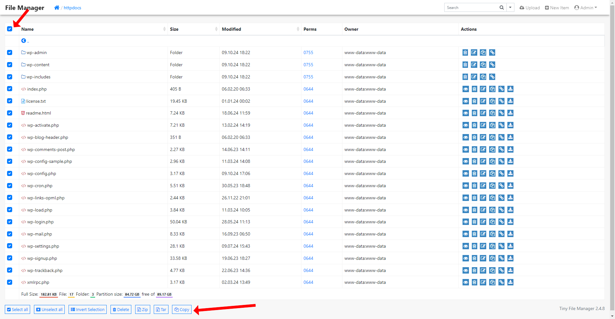Delete the wp-admin folder via trash icon
Viewport: 615px width, 319px height.
(x=465, y=52)
